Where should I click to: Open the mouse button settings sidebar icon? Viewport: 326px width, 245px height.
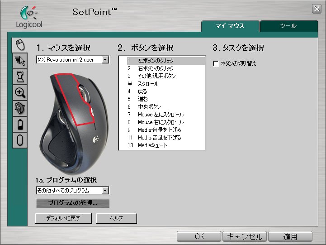pos(20,45)
